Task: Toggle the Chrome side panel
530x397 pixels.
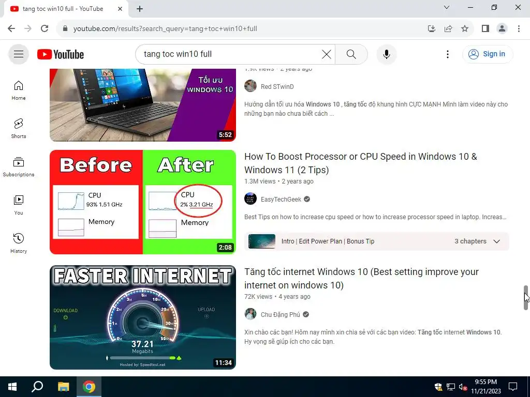Action: coord(485,29)
